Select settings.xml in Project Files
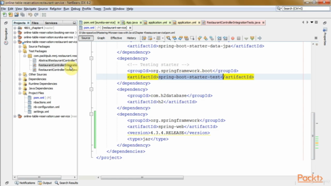This screenshot has height=186, width=331. coord(41,112)
